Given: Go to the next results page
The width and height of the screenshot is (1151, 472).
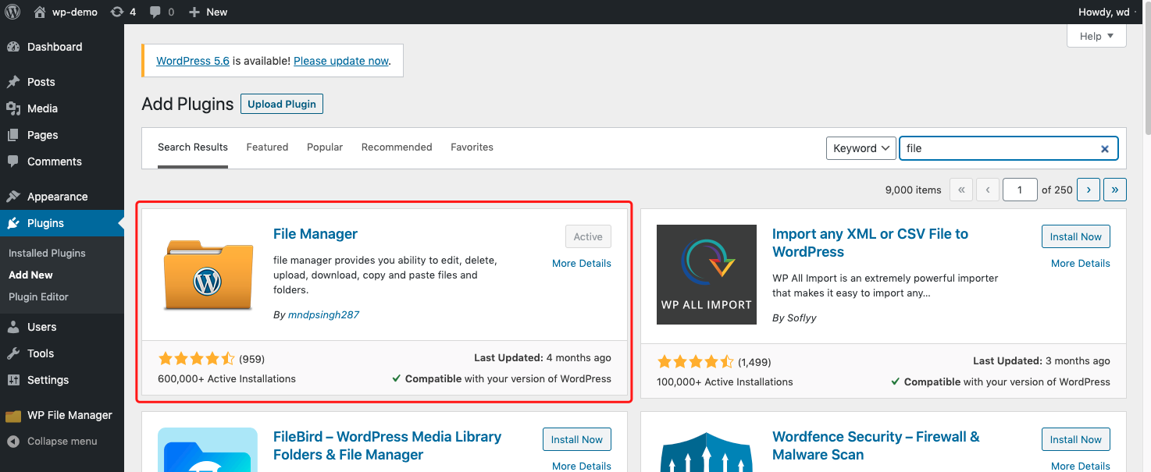Looking at the screenshot, I should pyautogui.click(x=1089, y=189).
